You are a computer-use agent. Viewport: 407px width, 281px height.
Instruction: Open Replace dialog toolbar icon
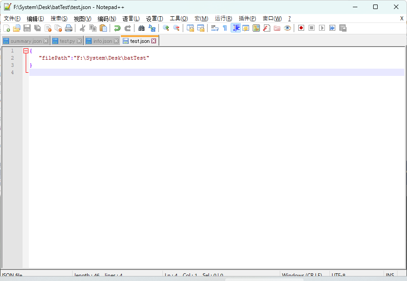coord(152,28)
